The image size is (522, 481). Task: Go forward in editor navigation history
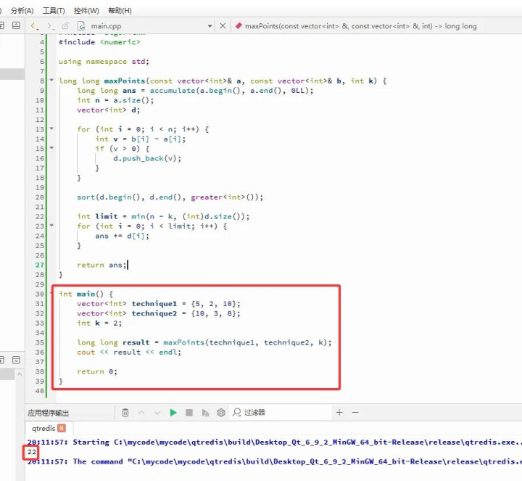coord(50,26)
